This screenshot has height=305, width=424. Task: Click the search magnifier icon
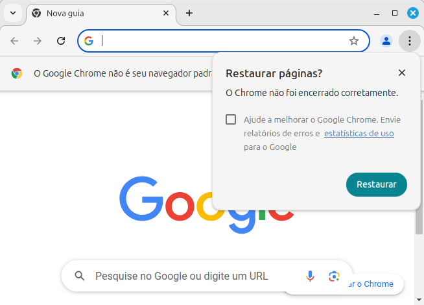tap(80, 276)
